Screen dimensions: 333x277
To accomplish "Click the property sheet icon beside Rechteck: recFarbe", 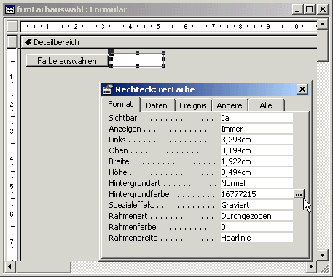I will 108,89.
